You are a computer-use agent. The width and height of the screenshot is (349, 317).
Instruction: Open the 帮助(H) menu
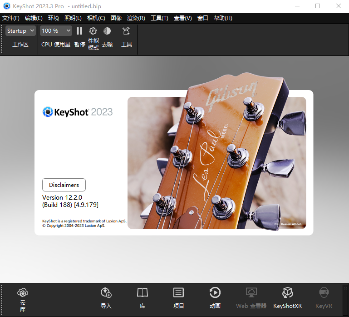pyautogui.click(x=223, y=18)
